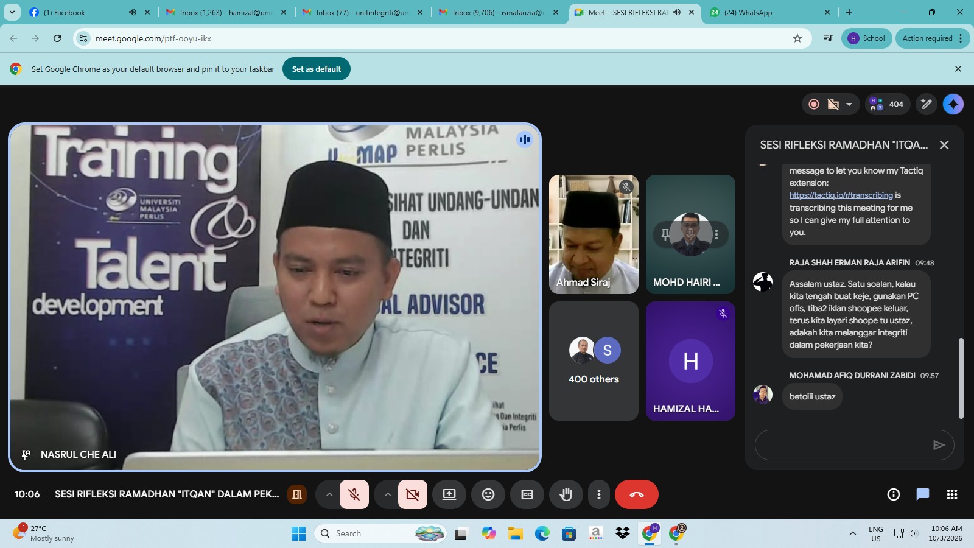This screenshot has height=548, width=974.
Task: Click the Gemini sparkle icon
Action: pyautogui.click(x=953, y=104)
